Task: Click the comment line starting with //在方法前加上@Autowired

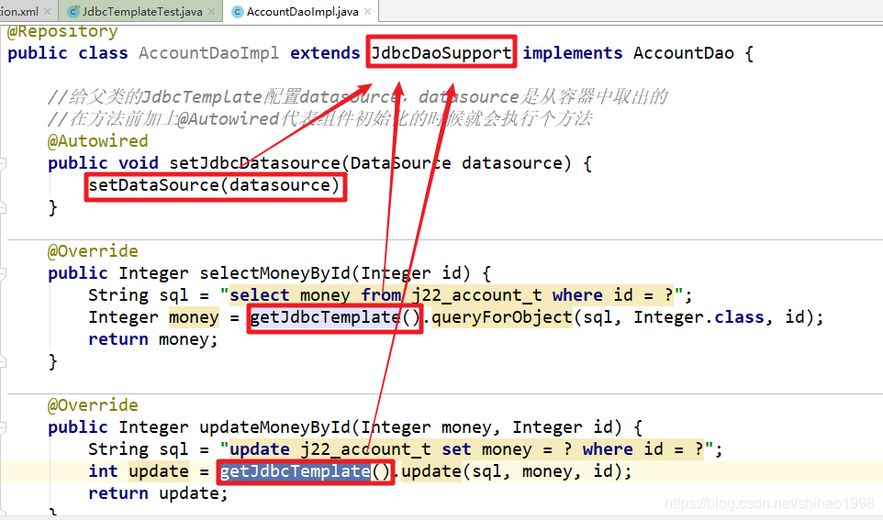Action: click(319, 118)
